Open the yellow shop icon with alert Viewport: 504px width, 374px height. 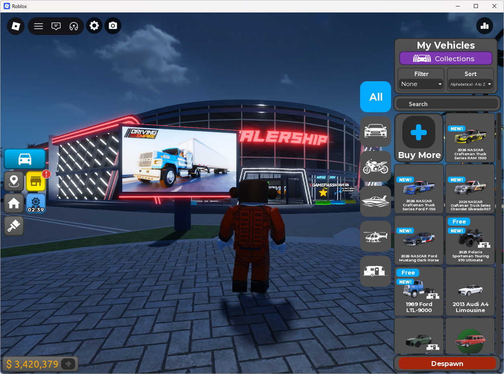[36, 181]
